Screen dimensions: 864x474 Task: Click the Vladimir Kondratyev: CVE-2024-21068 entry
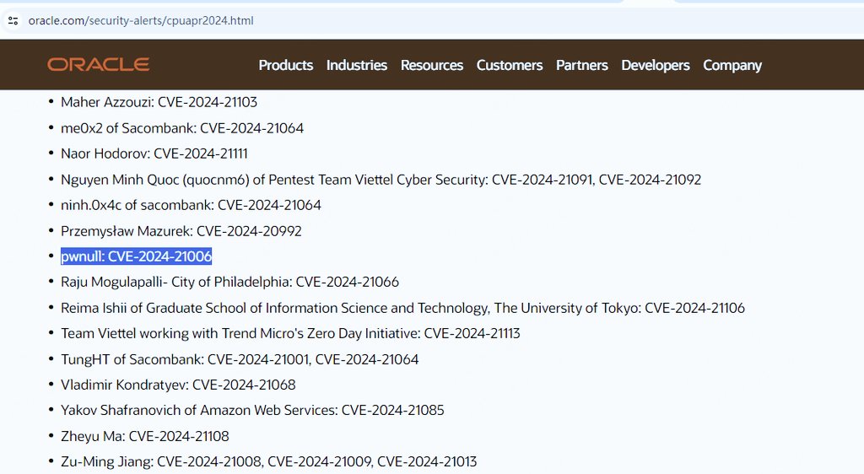coord(178,385)
